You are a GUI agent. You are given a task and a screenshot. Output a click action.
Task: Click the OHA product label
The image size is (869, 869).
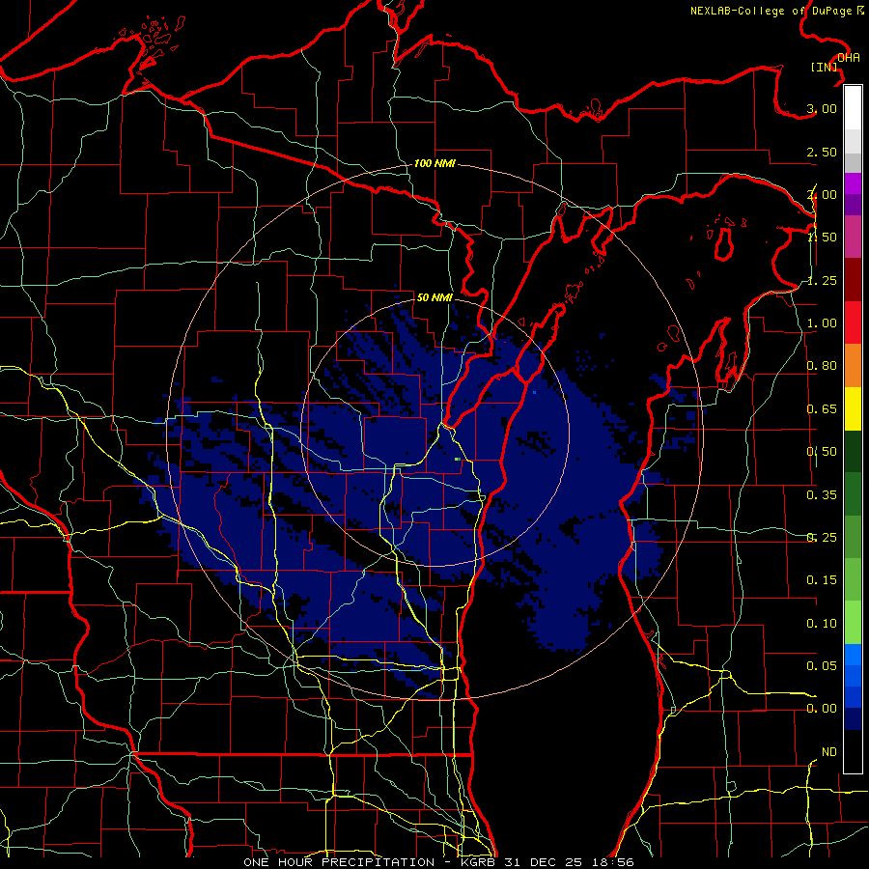click(x=849, y=58)
